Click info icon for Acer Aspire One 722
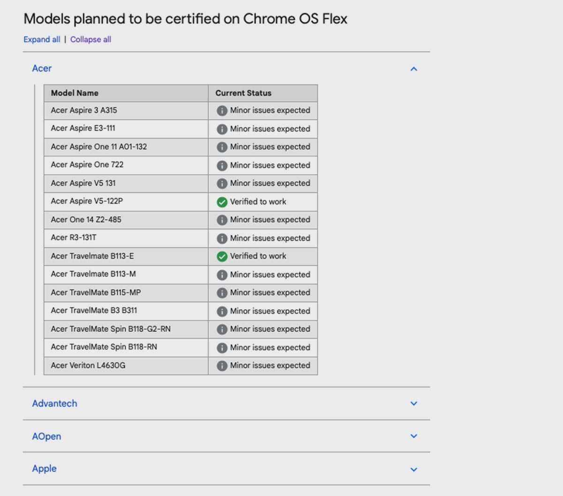This screenshot has height=496, width=563. click(222, 165)
